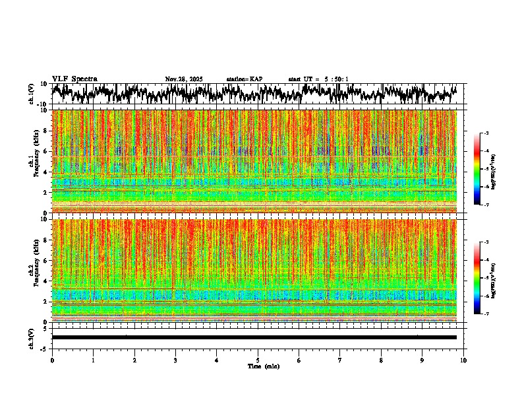Click the '-3' label on ch.1 colorbar
This screenshot has height=404, width=522.
coord(486,133)
